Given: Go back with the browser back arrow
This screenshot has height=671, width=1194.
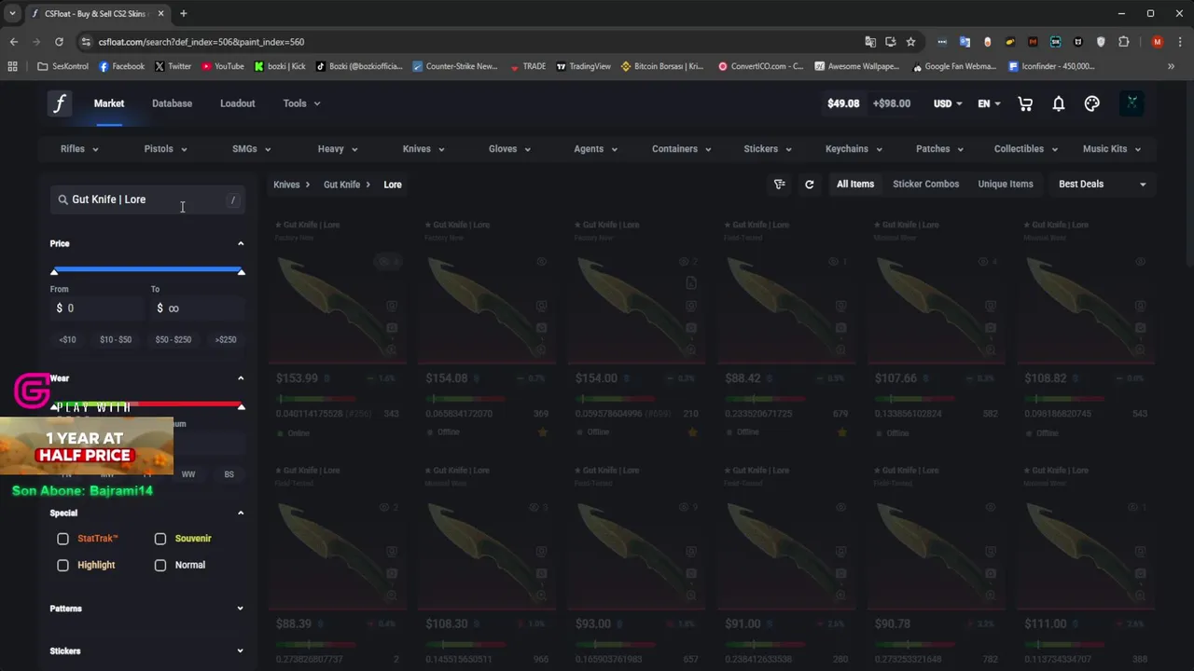Looking at the screenshot, I should click(x=13, y=42).
